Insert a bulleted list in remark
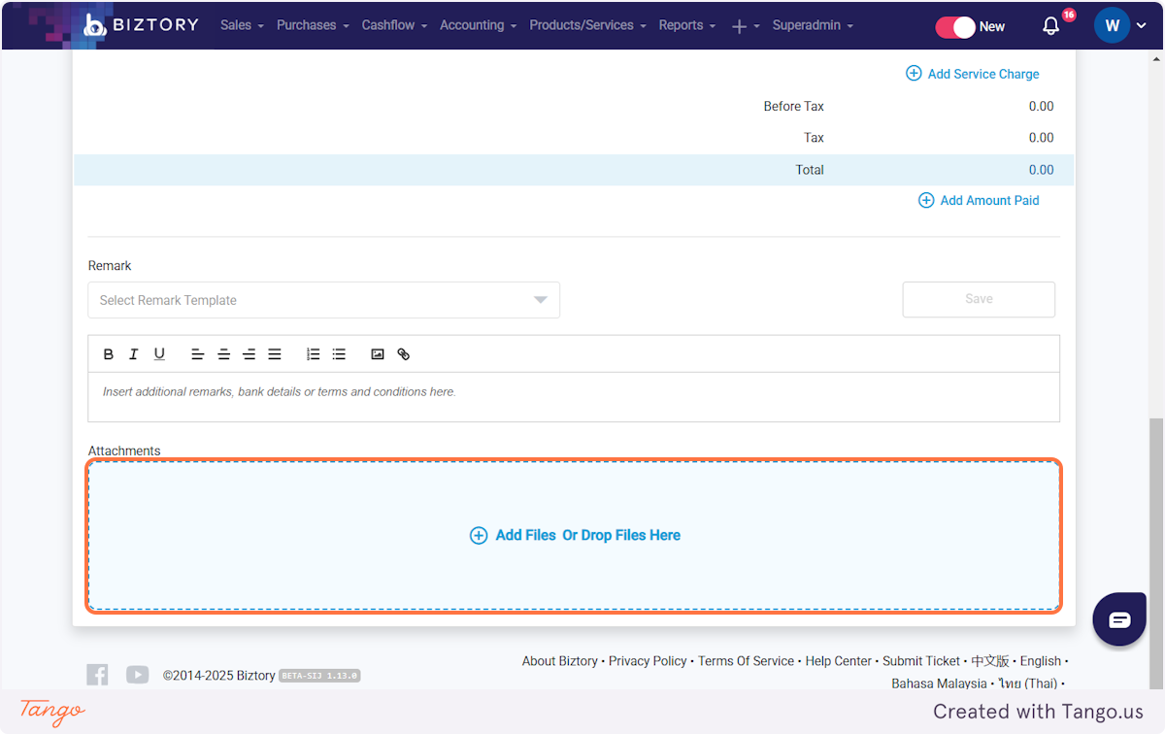1165x734 pixels. click(x=339, y=354)
